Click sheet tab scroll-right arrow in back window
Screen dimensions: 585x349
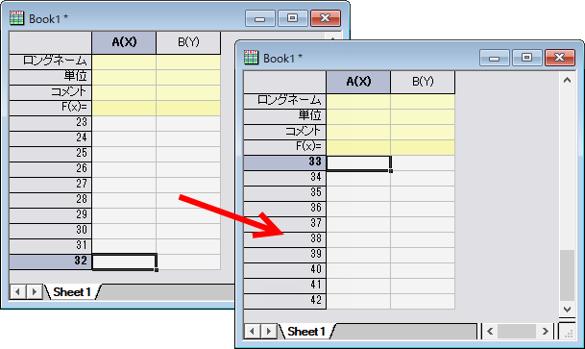pyautogui.click(x=34, y=291)
